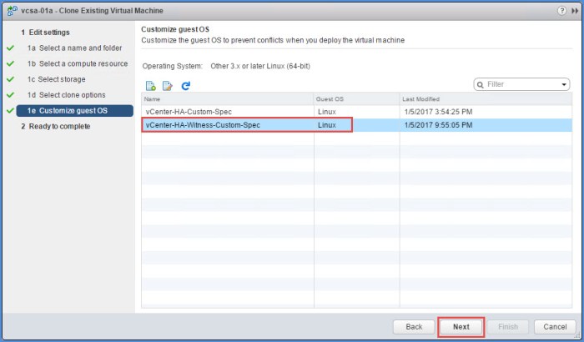The width and height of the screenshot is (584, 342).
Task: Sort by the Last Modified column header
Action: click(x=486, y=99)
